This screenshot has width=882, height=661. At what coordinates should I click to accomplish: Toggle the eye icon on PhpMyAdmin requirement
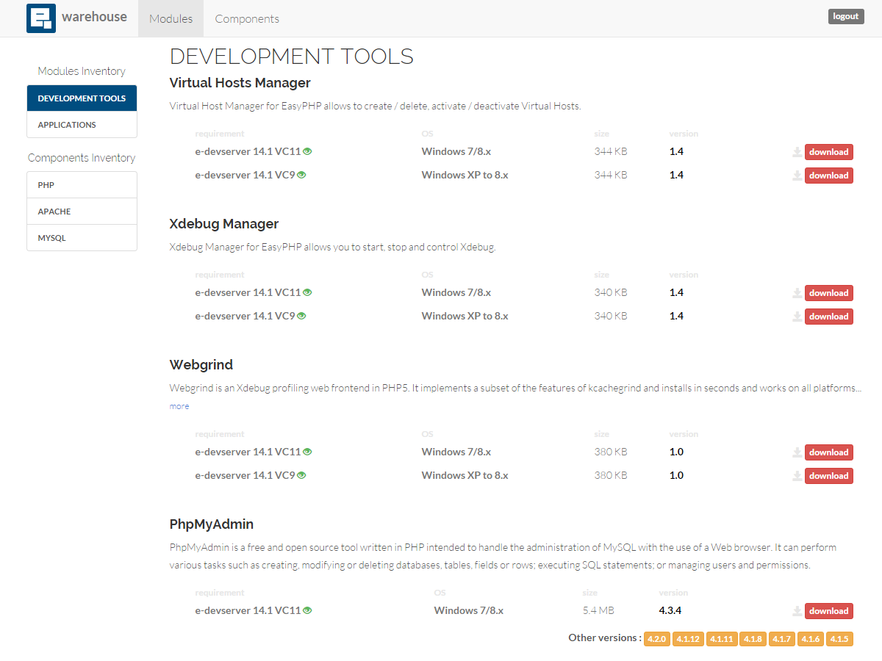pos(306,610)
